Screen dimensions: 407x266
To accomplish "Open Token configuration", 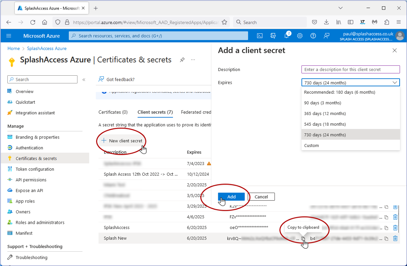I will click(35, 169).
